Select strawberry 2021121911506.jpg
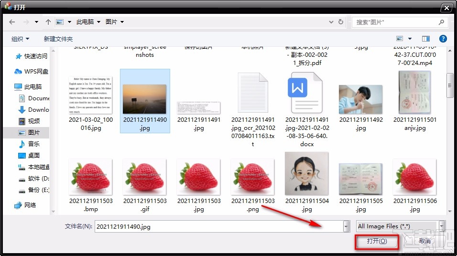The image size is (457, 256). tap(415, 177)
